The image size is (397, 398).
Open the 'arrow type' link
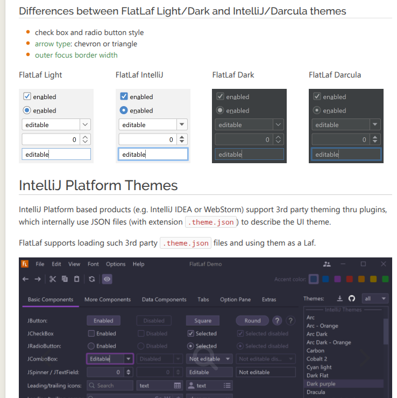coord(53,44)
